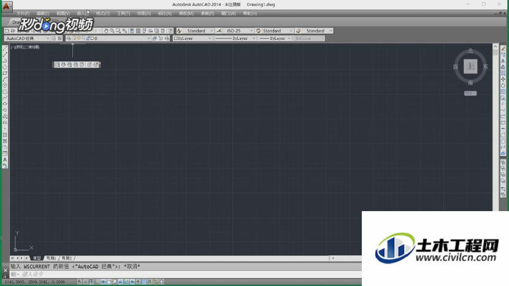Select the Mirror modify tool
Image resolution: width=509 pixels, height=286 pixels.
(503, 60)
